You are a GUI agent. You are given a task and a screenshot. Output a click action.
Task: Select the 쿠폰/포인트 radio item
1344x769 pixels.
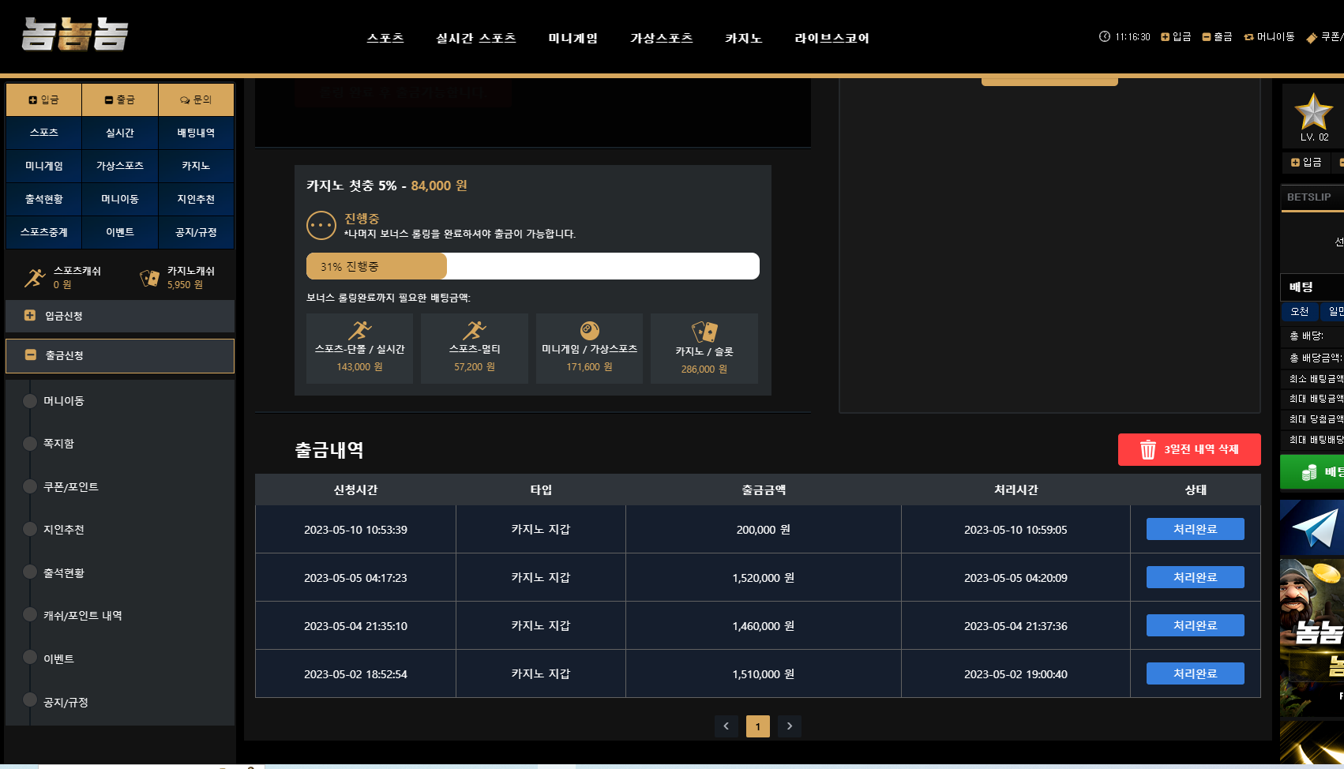(x=30, y=486)
